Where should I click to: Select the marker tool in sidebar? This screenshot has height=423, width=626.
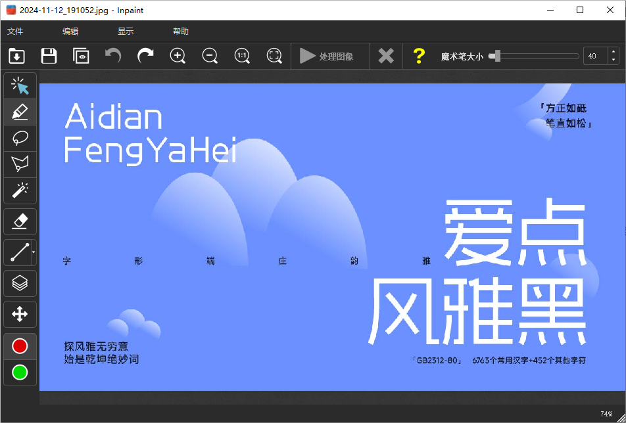click(20, 112)
